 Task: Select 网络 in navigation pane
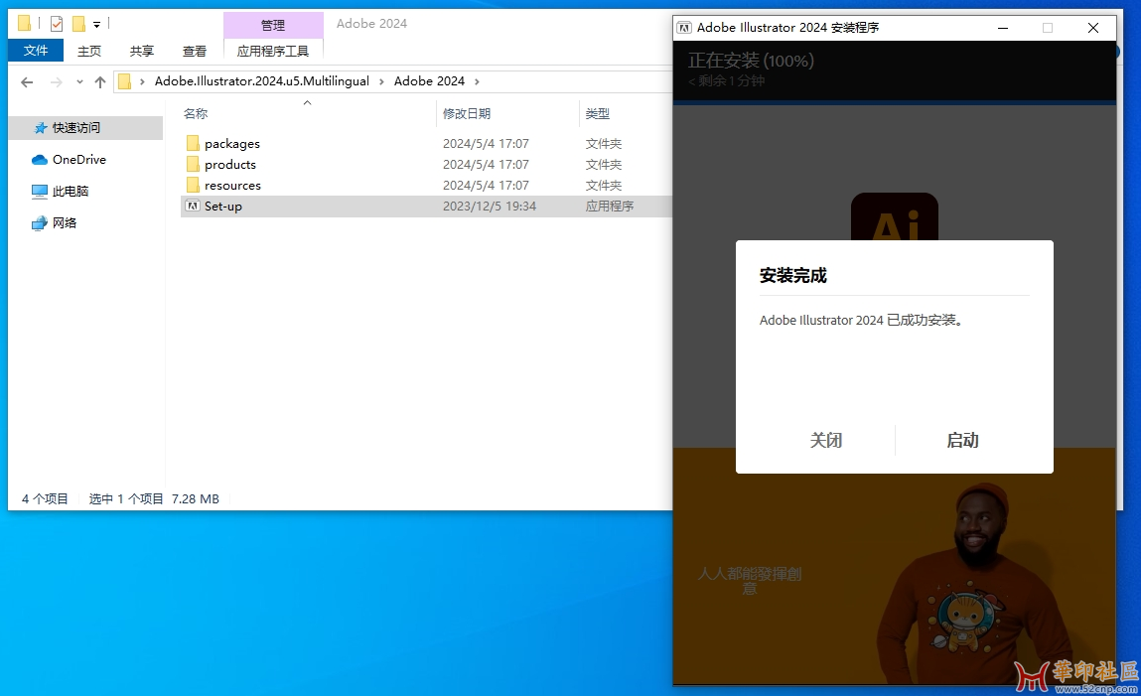tap(64, 222)
